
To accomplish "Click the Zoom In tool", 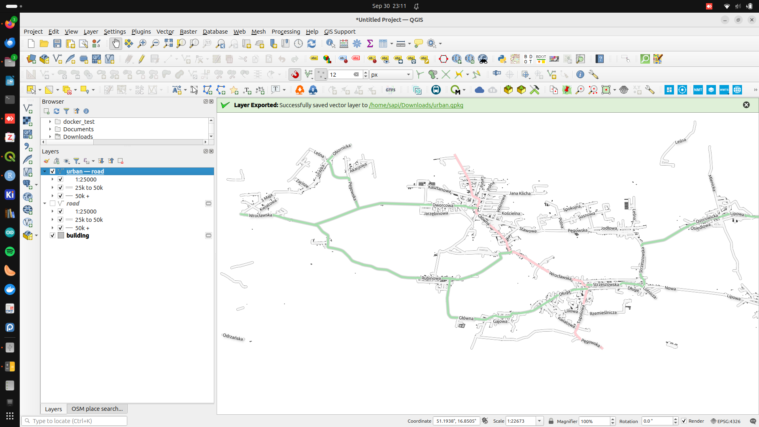I will click(x=142, y=43).
